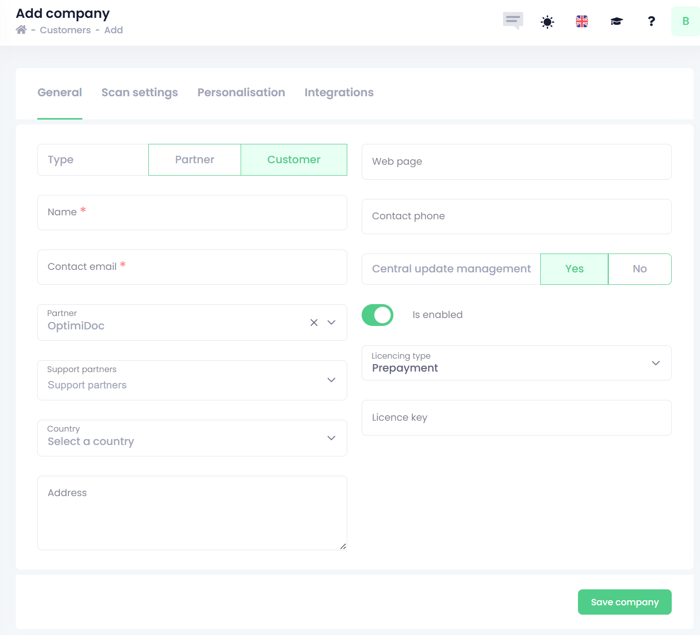Click the graduation cap tutorial icon
Image resolution: width=700 pixels, height=635 pixels.
616,21
